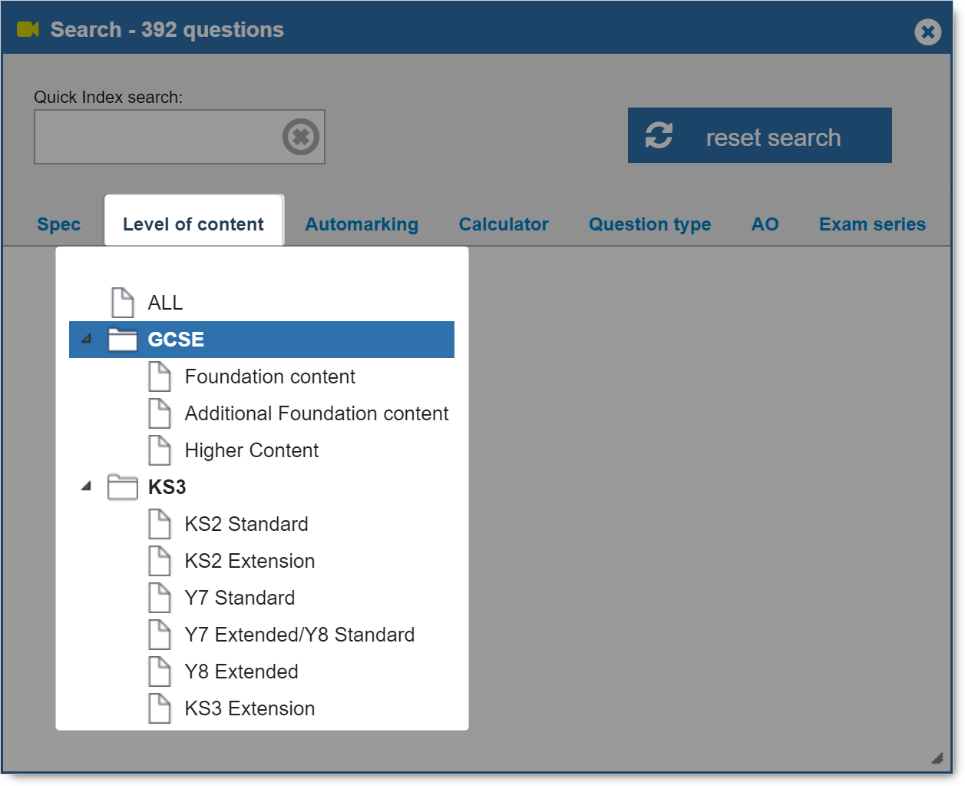The height and width of the screenshot is (786, 965).
Task: Open the Spec tab
Action: pos(58,224)
